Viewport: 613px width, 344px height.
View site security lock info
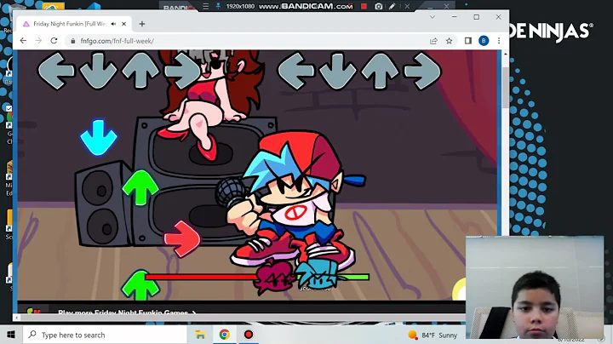(72, 41)
